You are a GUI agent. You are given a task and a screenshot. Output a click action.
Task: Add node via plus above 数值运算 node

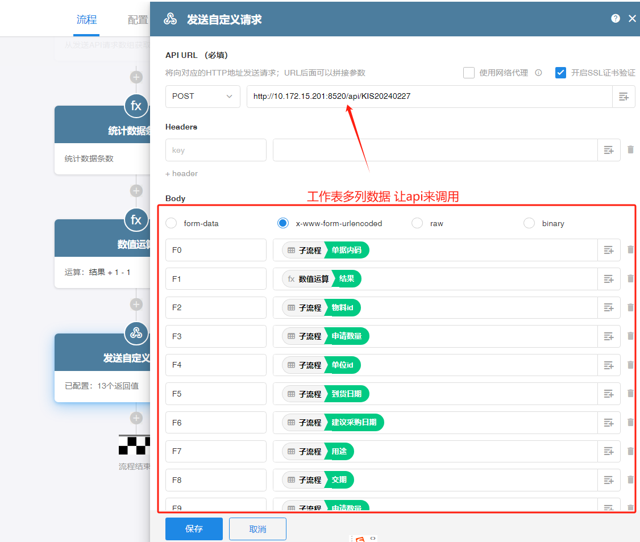pos(136,190)
